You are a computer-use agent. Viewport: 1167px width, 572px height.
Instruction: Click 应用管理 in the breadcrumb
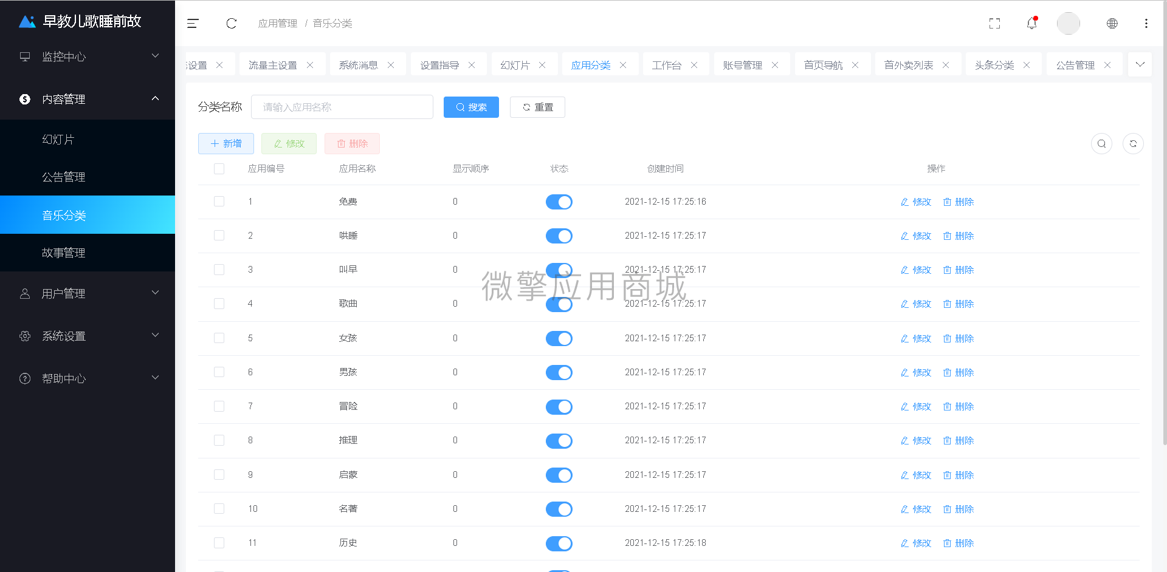click(x=278, y=23)
